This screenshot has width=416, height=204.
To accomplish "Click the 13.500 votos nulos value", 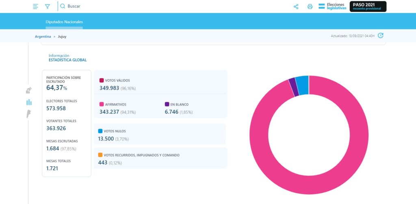I will click(106, 139).
